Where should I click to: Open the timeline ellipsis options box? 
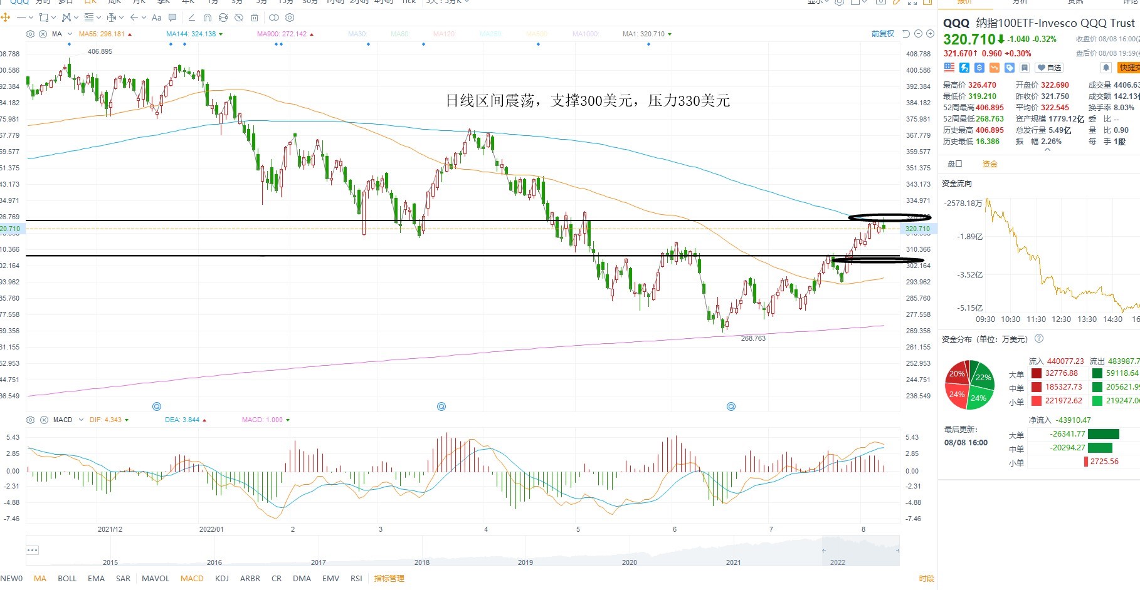(33, 550)
